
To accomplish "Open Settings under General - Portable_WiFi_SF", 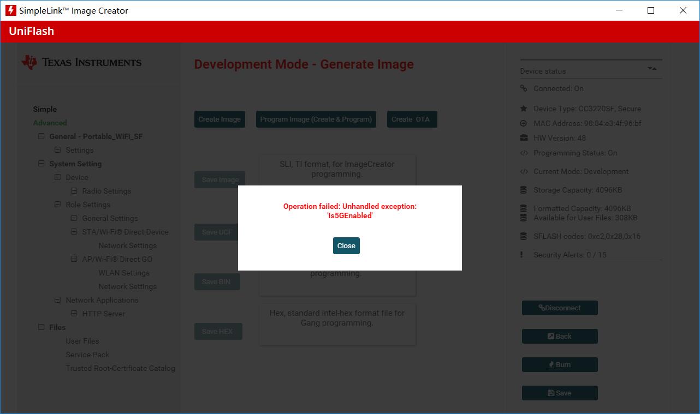I will point(80,150).
